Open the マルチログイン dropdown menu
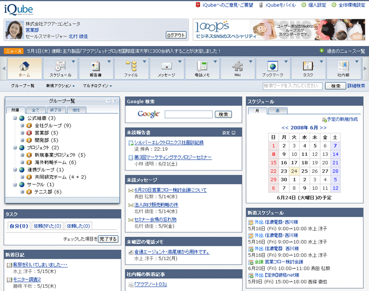 pyautogui.click(x=97, y=86)
